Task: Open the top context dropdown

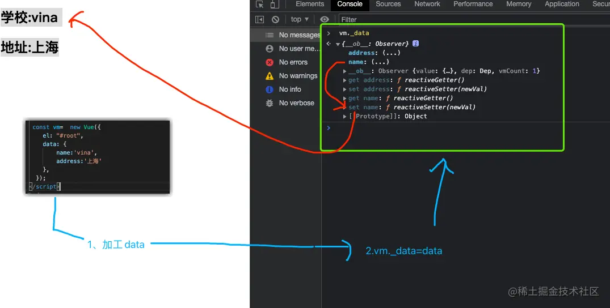Action: point(300,19)
